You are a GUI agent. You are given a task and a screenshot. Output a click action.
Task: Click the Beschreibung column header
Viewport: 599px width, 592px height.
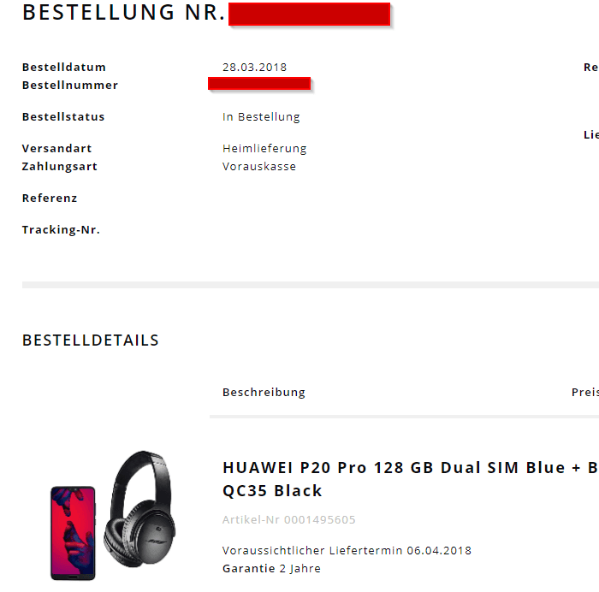coord(264,393)
